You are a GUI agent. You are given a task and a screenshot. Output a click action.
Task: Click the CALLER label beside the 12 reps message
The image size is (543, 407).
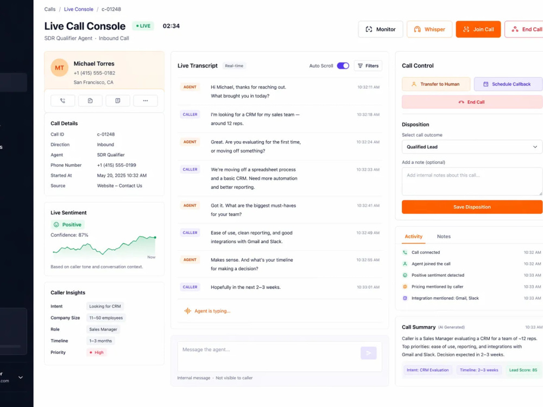pyautogui.click(x=190, y=115)
